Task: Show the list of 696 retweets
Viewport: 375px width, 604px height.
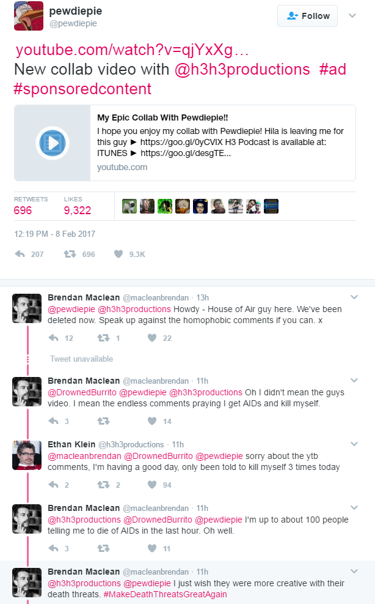Action: point(23,211)
